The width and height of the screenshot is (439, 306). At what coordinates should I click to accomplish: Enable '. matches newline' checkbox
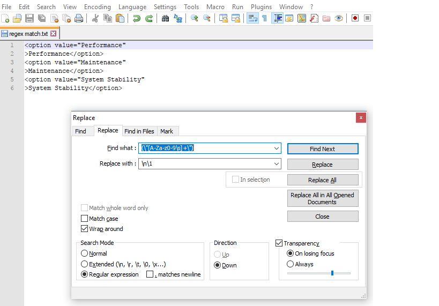point(150,274)
